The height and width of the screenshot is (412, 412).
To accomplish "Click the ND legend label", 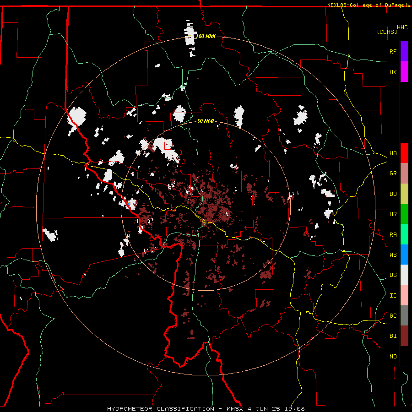I will 393,356.
